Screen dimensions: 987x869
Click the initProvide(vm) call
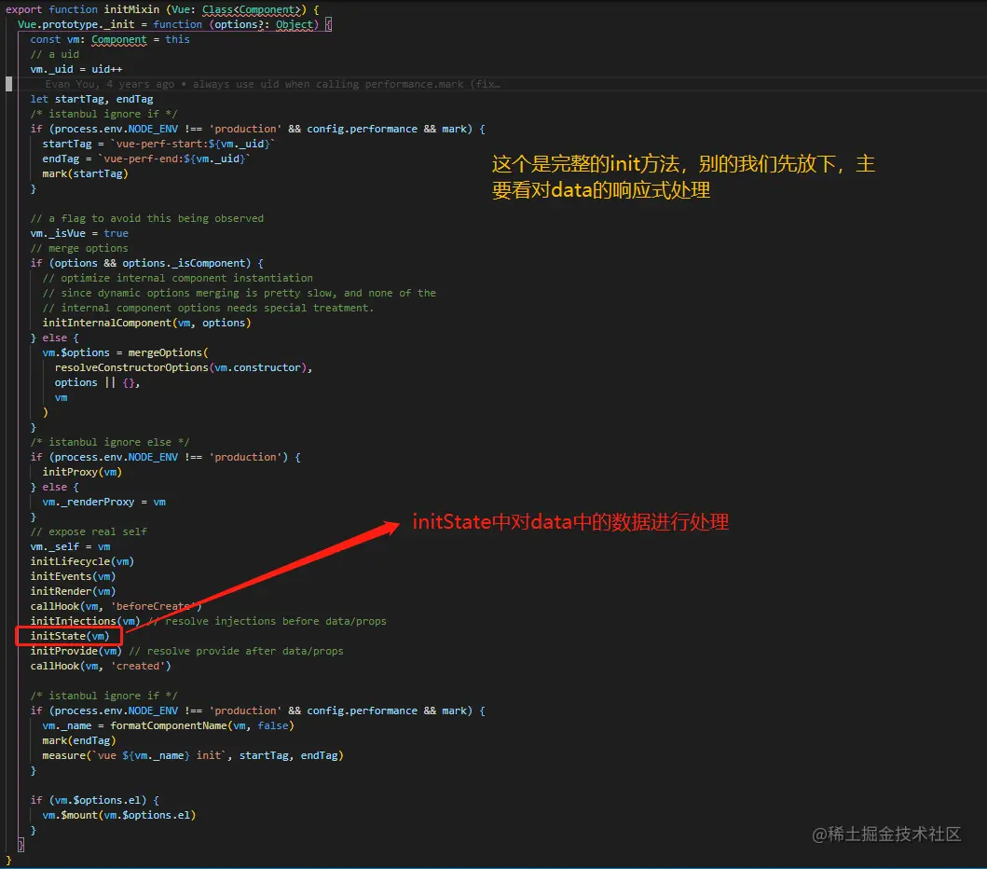pos(76,651)
